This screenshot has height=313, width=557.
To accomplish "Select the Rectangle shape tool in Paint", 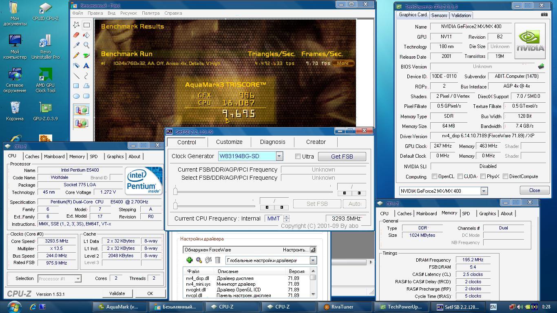I will click(x=76, y=86).
